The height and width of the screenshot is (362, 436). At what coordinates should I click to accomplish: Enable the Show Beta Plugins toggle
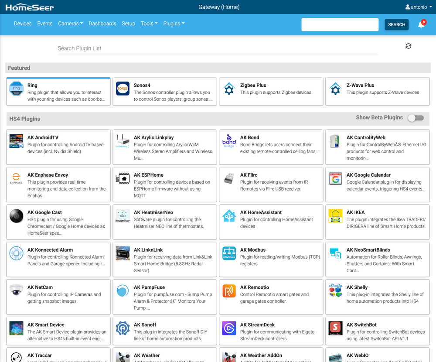(416, 118)
